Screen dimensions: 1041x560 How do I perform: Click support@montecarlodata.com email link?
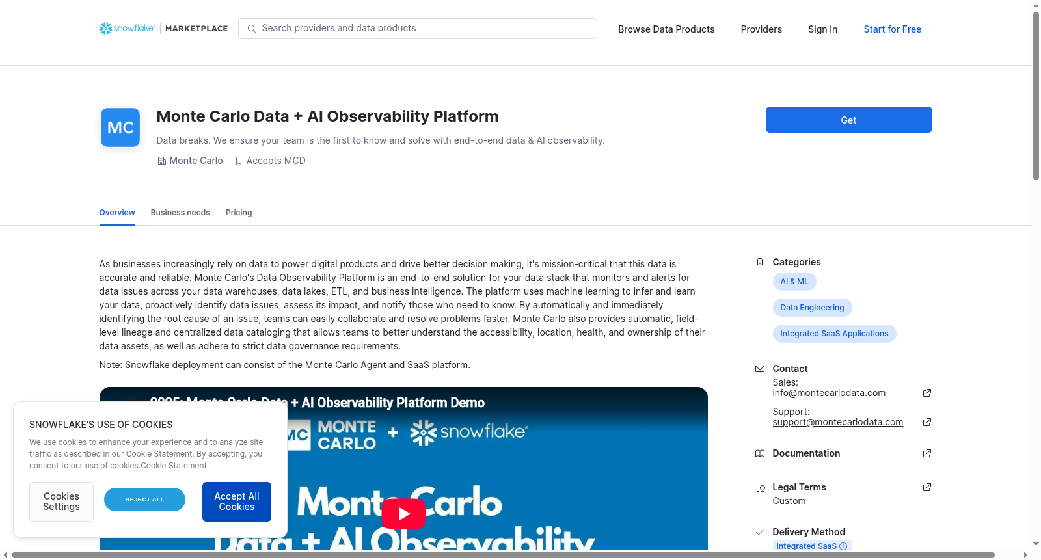click(837, 422)
